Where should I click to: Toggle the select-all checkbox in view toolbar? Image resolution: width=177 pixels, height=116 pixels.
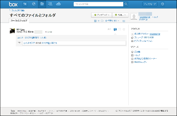click(124, 21)
